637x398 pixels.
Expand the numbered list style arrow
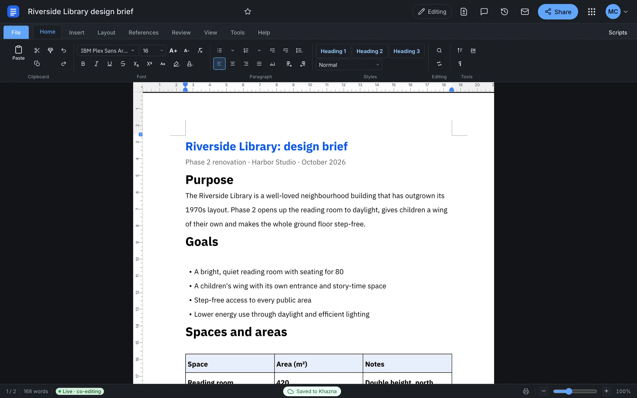coord(259,51)
